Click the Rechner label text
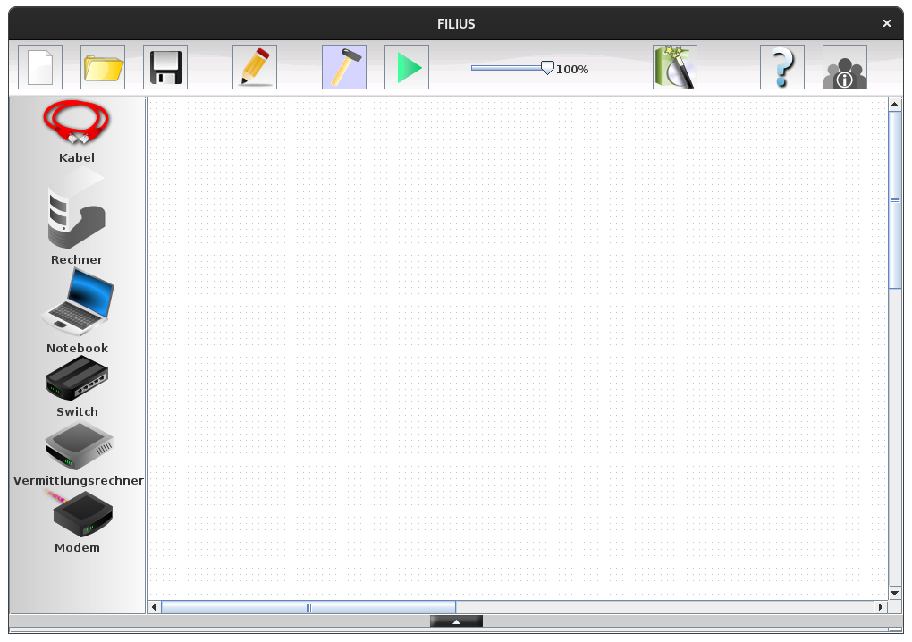Viewport: 912px width, 642px height. pos(77,260)
